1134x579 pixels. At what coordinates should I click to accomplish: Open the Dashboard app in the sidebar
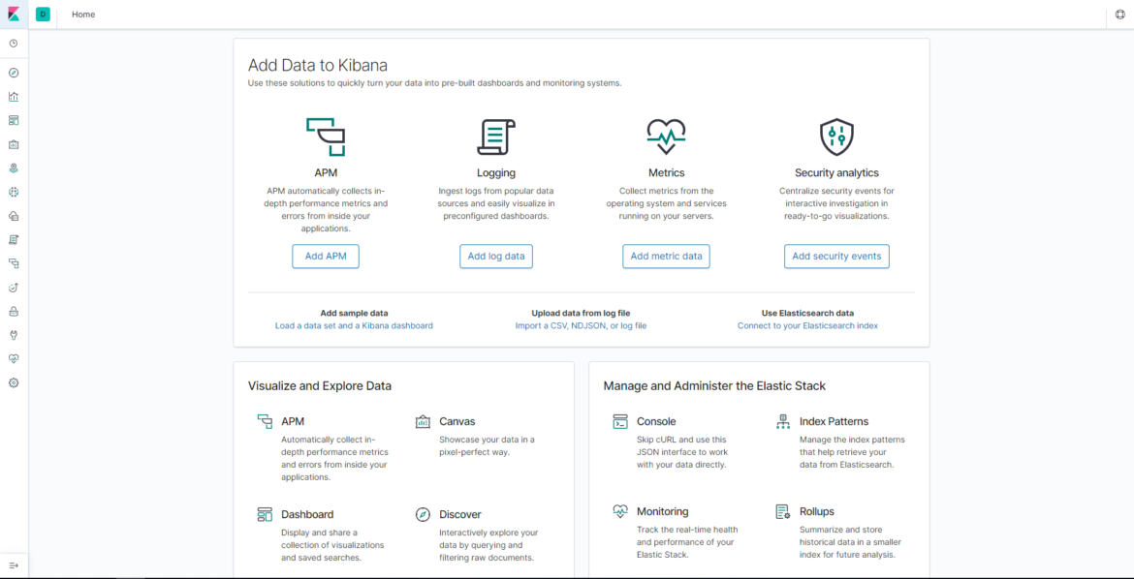click(x=14, y=120)
